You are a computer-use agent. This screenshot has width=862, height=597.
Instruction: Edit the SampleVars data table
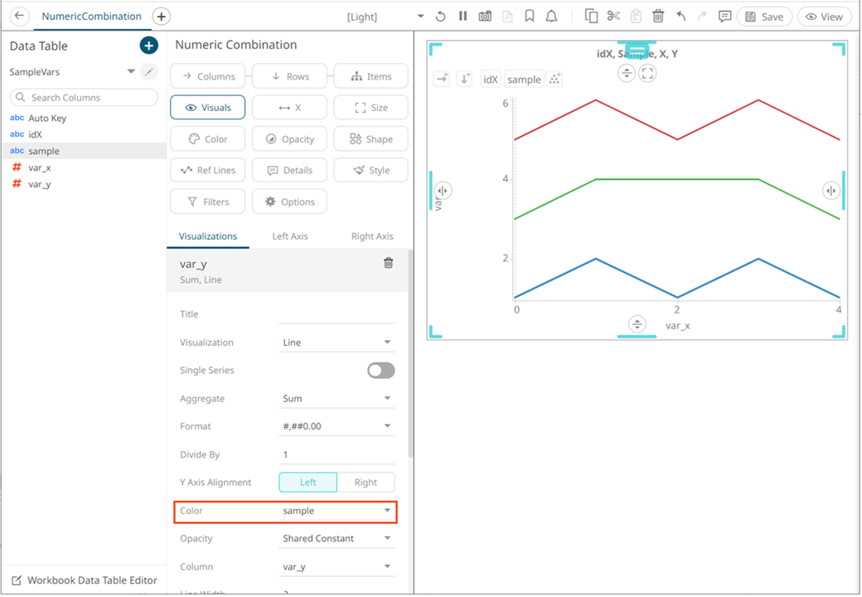[148, 72]
